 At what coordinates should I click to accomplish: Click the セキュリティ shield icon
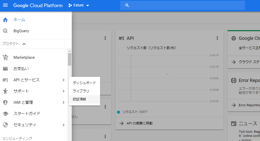5,125
